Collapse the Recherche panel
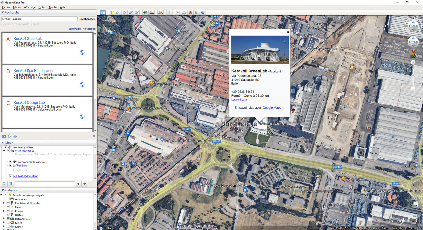Image resolution: width=423 pixels, height=230 pixels. [x=3, y=12]
